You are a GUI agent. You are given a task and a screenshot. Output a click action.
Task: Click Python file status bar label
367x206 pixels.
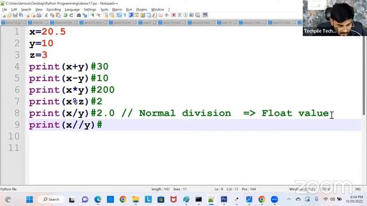coord(9,189)
